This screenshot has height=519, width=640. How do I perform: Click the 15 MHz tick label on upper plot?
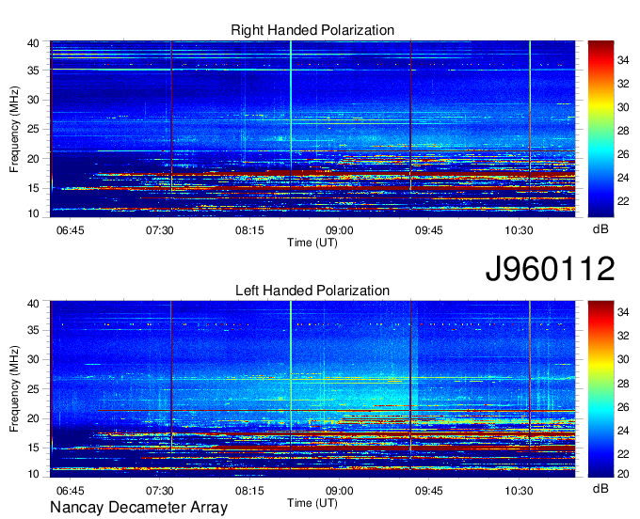33,188
